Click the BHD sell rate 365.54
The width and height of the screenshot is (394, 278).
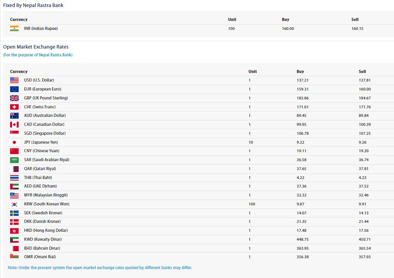coord(364,248)
